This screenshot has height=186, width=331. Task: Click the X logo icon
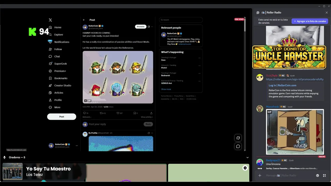tap(50, 20)
